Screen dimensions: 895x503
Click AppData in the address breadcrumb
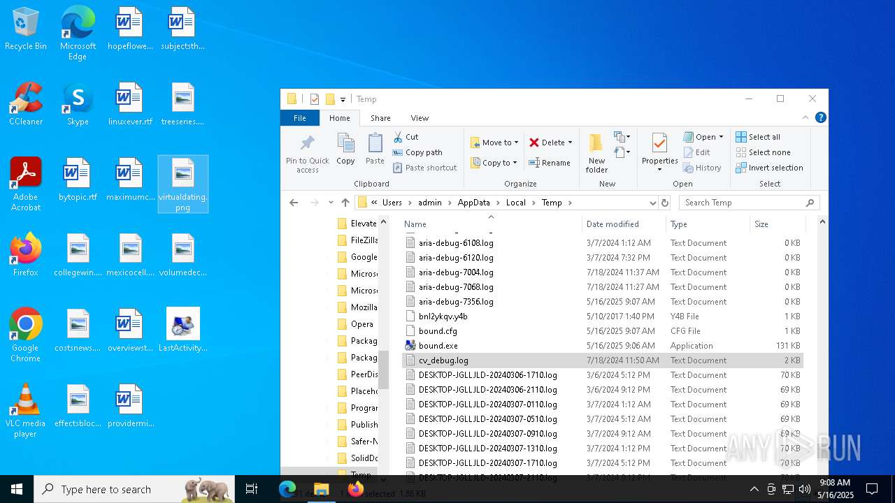tap(473, 203)
